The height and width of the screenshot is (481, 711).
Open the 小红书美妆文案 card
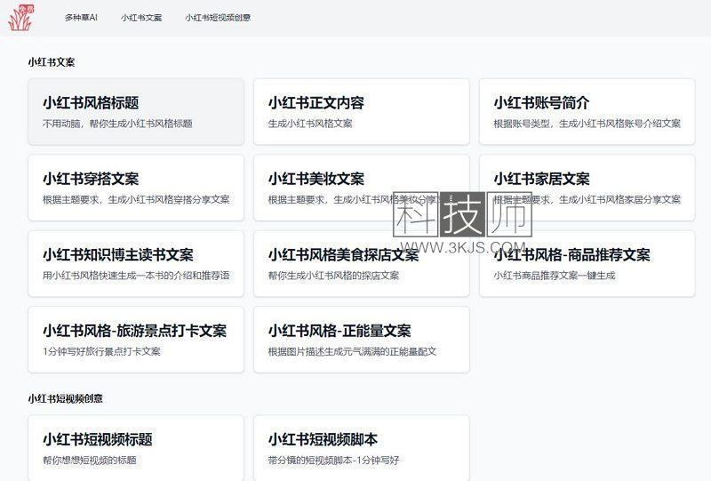pos(362,188)
